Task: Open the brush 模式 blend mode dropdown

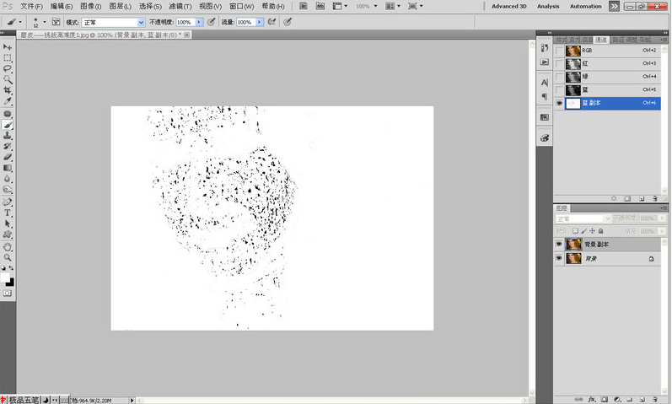Action: tap(113, 22)
